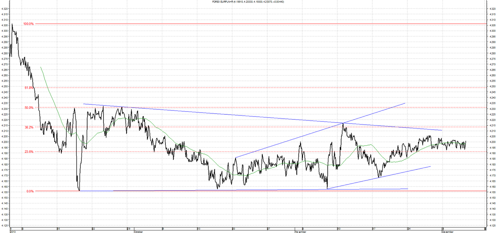Select the 61.8% Fibonacci retracement label
Image resolution: width=496 pixels, height=233 pixels.
coord(29,88)
